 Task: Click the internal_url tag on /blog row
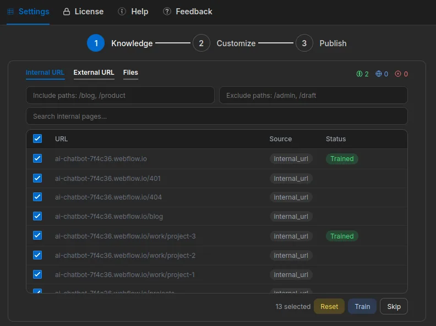291,216
